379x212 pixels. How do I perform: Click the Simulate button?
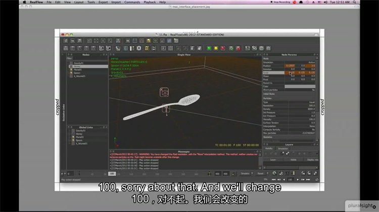tap(245, 173)
